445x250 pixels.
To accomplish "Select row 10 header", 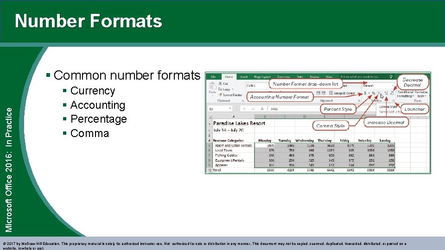I will (210, 170).
